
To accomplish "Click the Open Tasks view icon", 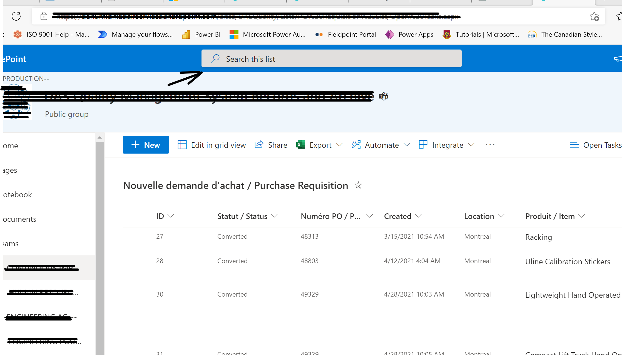I will coord(574,145).
